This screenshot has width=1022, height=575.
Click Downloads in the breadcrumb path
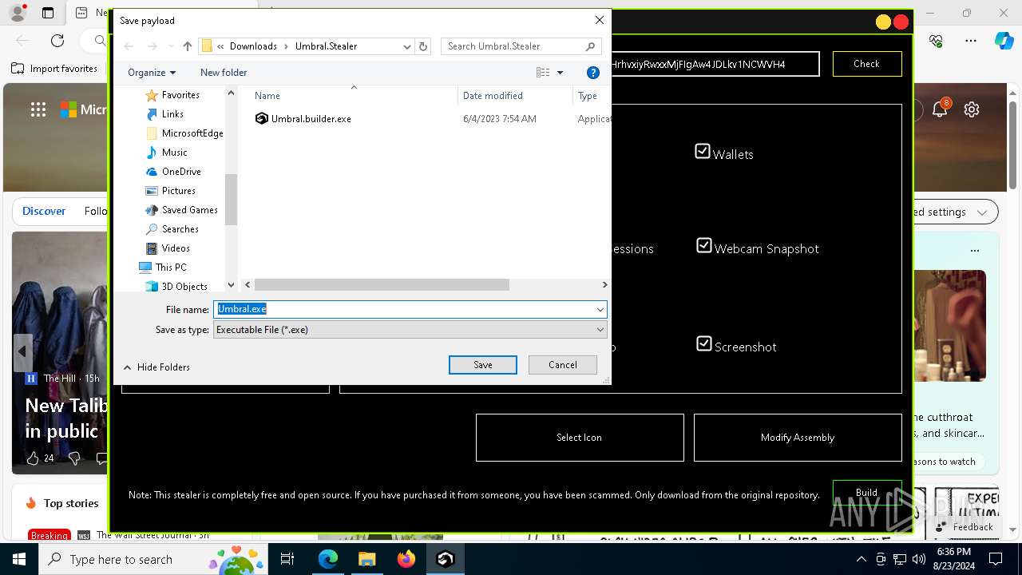pos(253,46)
